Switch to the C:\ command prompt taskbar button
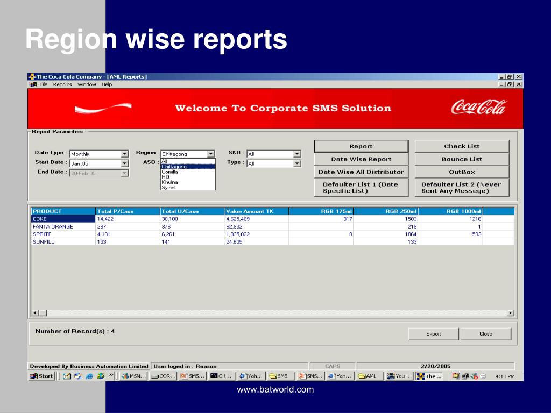Viewport: 551px width, 413px height. tap(221, 376)
